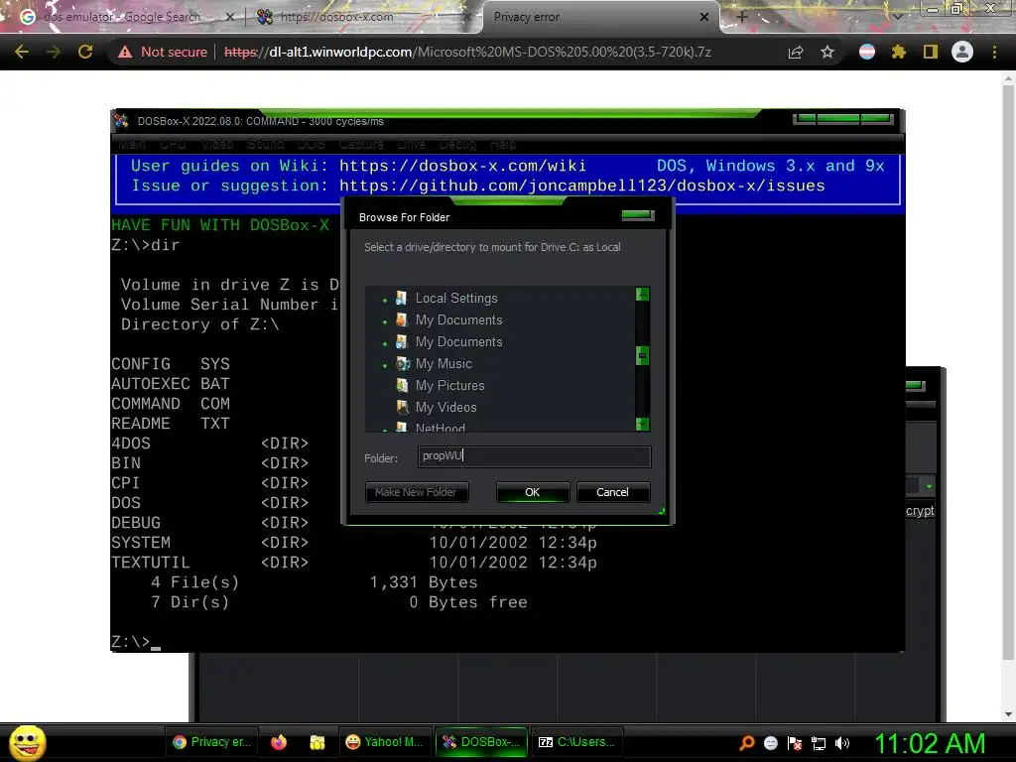
Task: Open the DOSBox-X Video menu
Action: [x=216, y=144]
